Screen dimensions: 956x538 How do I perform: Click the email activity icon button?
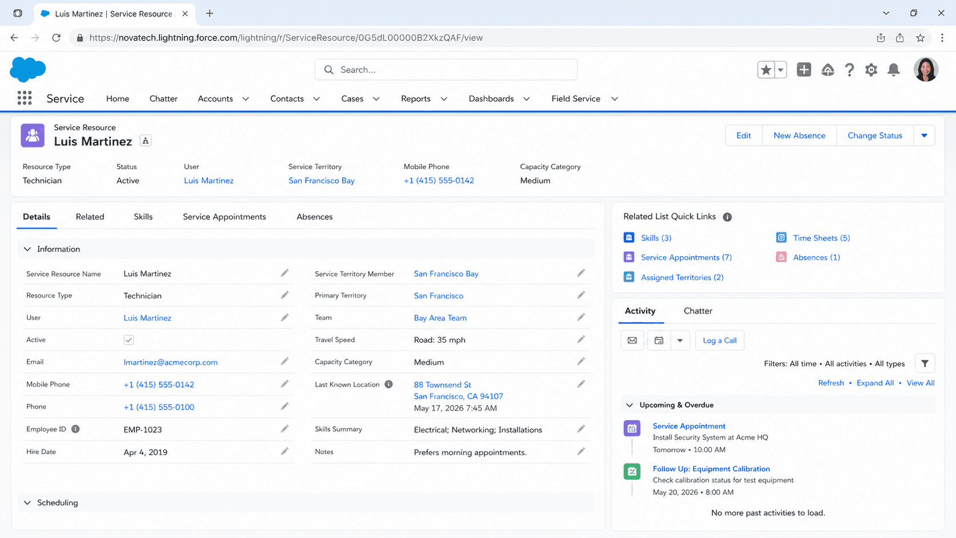pos(632,340)
